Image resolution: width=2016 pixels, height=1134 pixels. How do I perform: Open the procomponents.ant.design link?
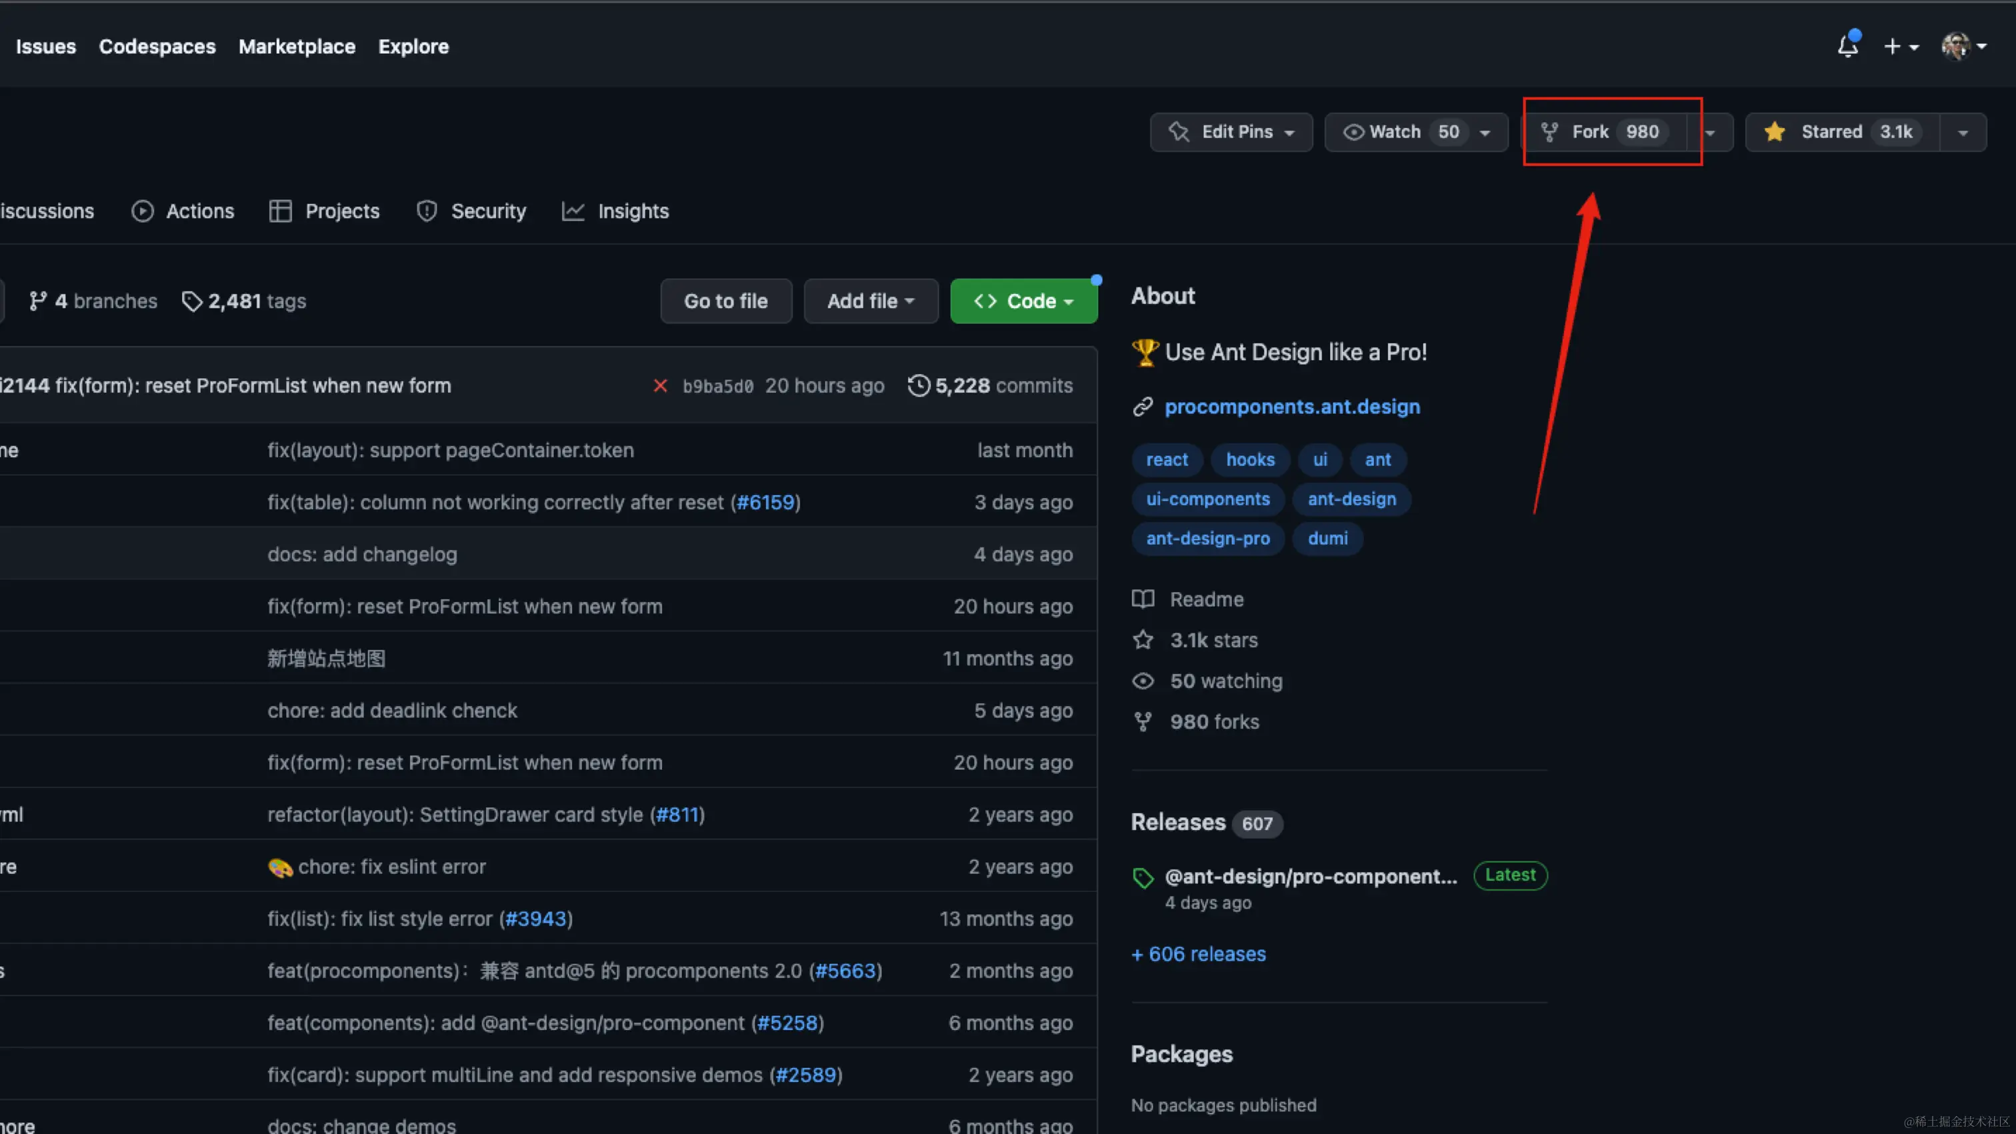[x=1291, y=407]
